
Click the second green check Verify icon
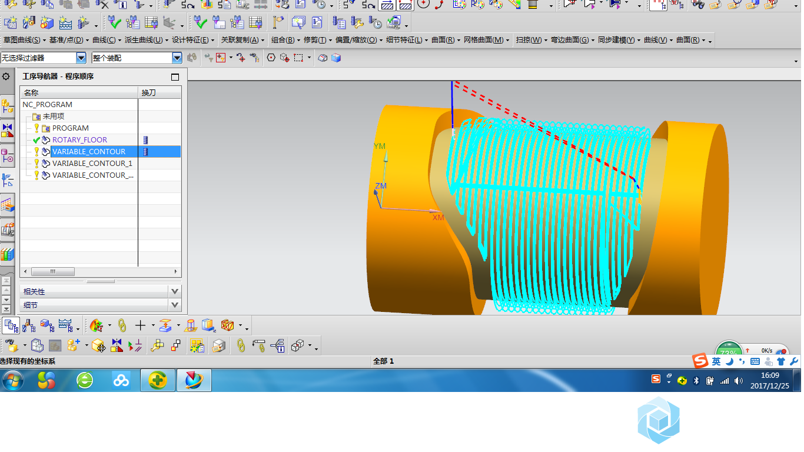201,23
